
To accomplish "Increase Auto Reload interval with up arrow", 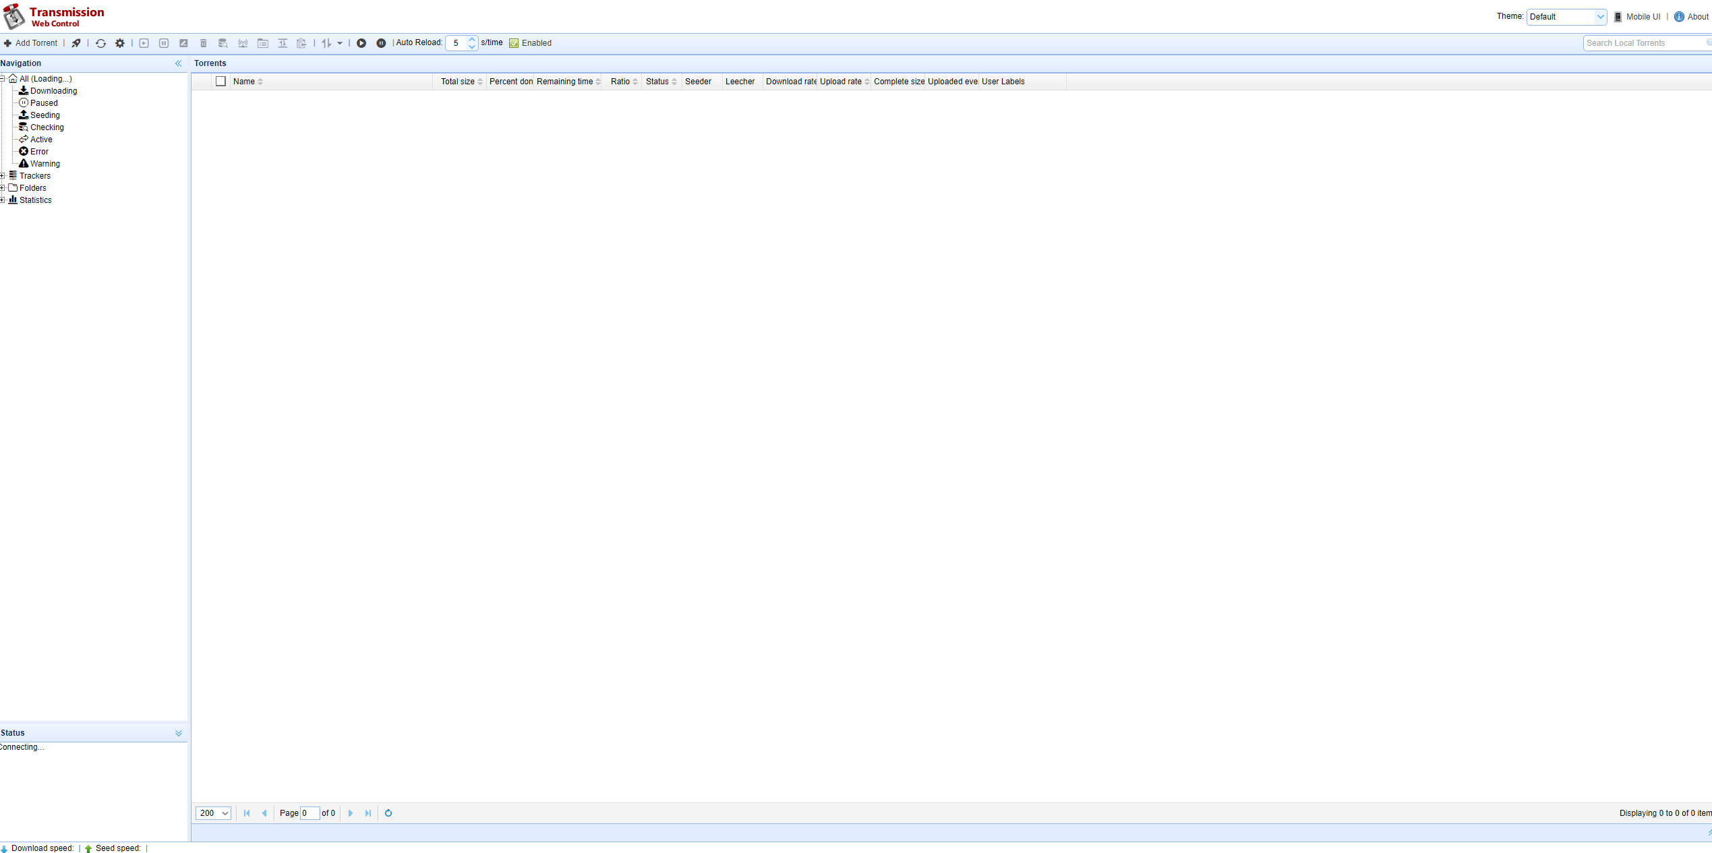I will (x=472, y=40).
